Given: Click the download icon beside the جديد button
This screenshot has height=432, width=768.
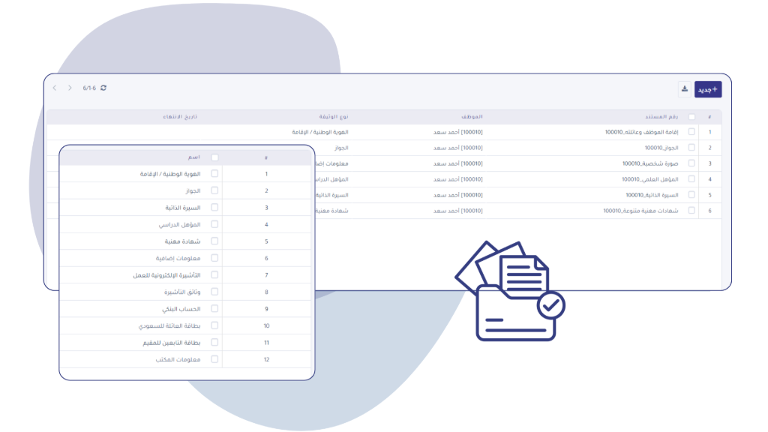Looking at the screenshot, I should pos(684,89).
